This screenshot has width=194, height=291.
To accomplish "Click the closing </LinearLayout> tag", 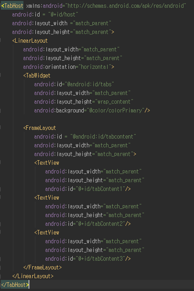I will 33,276.
